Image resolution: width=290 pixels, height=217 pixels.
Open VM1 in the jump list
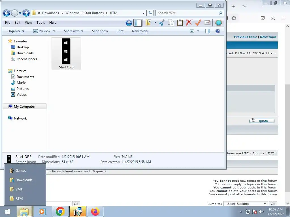click(25, 189)
